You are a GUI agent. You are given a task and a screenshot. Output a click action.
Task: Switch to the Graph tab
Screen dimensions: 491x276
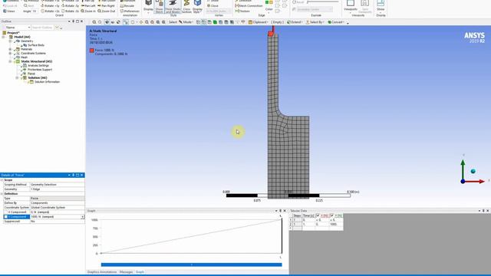[x=140, y=272]
